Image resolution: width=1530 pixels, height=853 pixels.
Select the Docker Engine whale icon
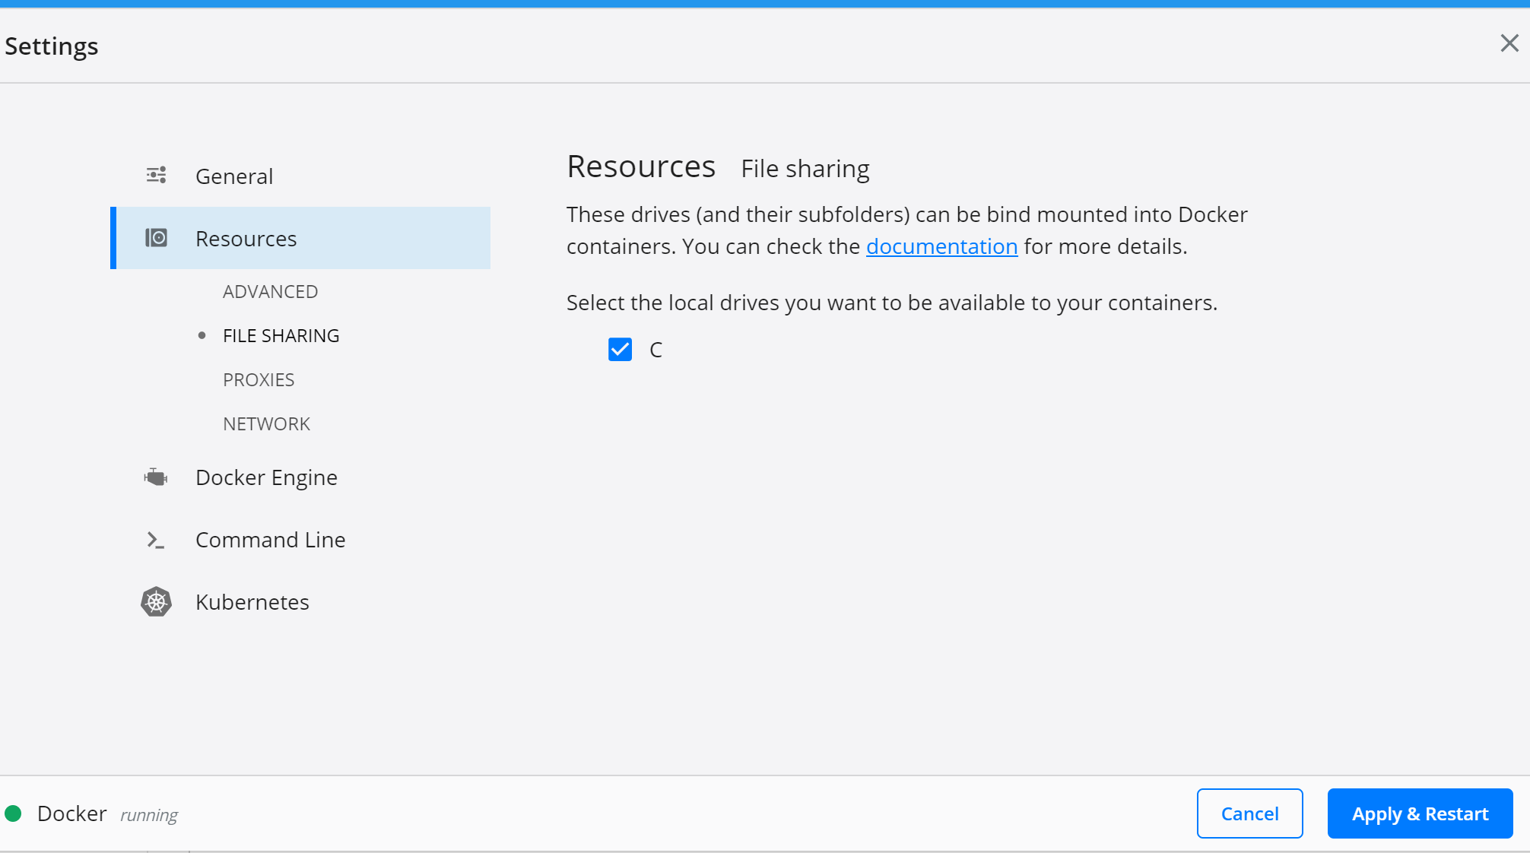pyautogui.click(x=156, y=477)
